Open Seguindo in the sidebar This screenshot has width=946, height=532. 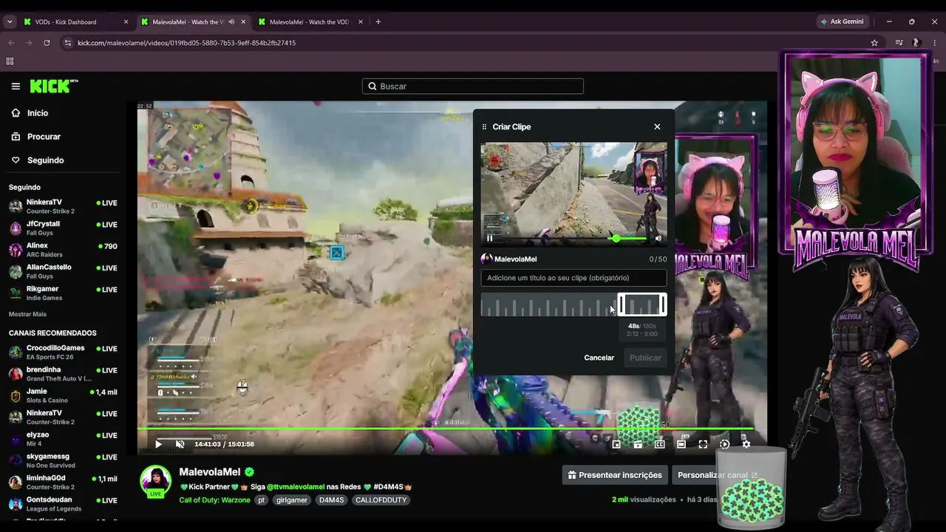pos(45,160)
